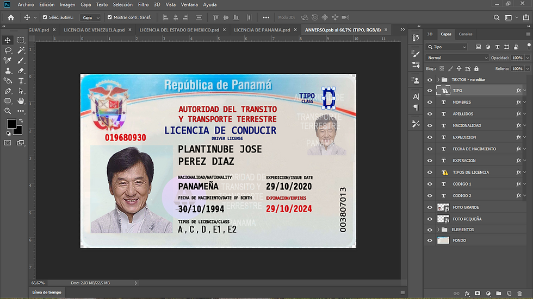Image resolution: width=533 pixels, height=299 pixels.
Task: Click the share document icon
Action: pyautogui.click(x=526, y=17)
